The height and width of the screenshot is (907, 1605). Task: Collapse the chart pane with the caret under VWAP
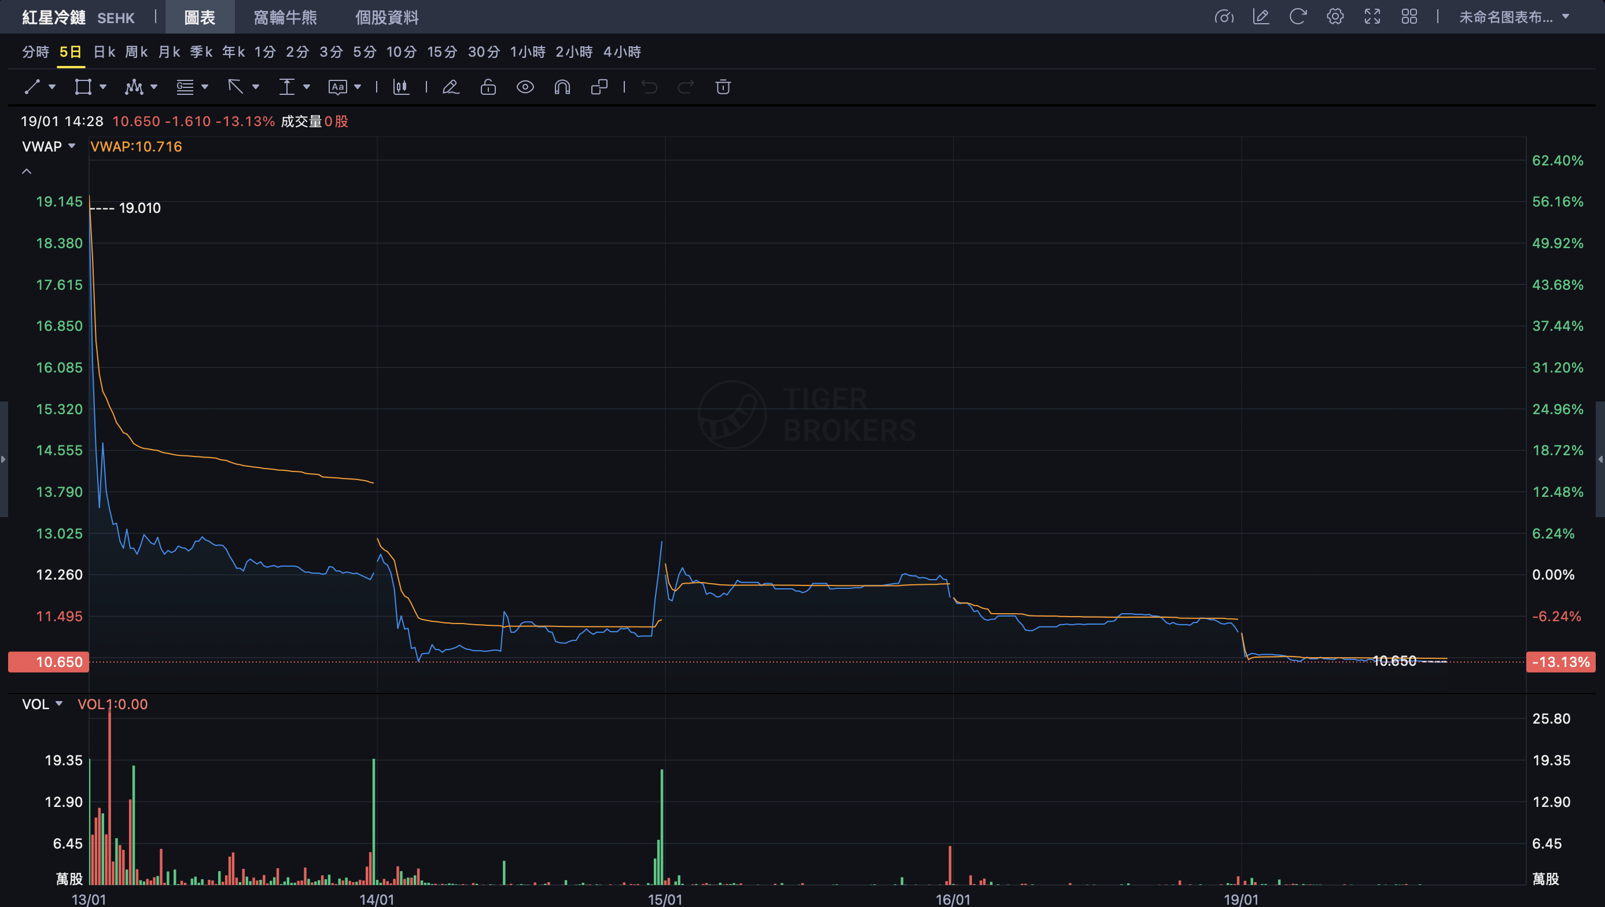27,171
